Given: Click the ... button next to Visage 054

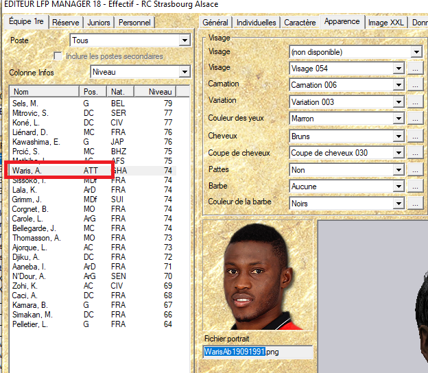Looking at the screenshot, I should coord(415,68).
